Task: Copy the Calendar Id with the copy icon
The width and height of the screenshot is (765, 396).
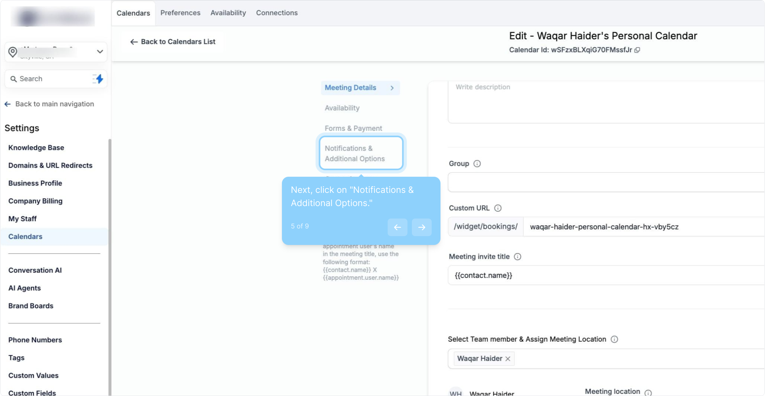Action: [x=637, y=50]
